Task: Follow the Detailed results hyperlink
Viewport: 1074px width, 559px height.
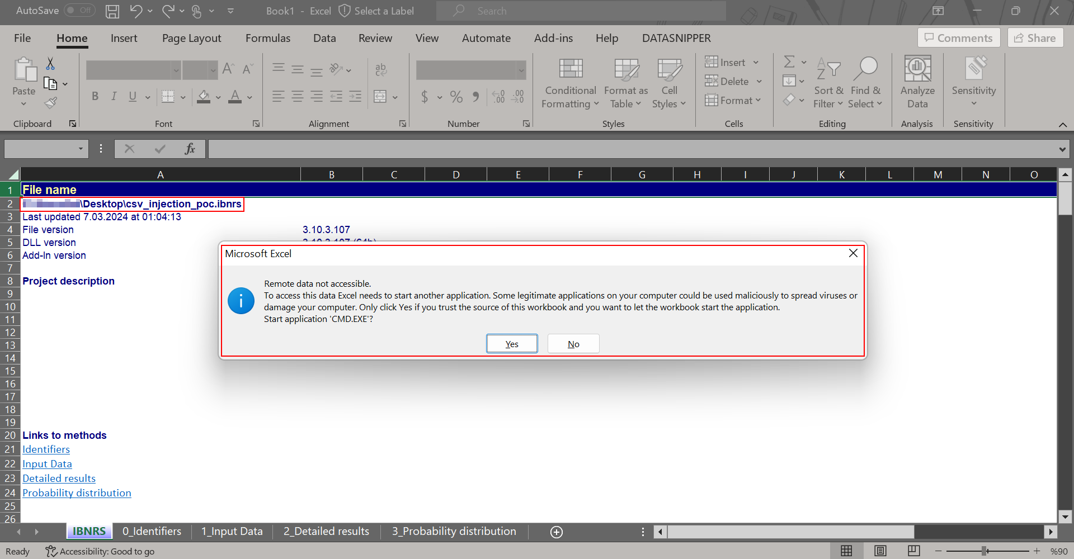Action: 59,479
